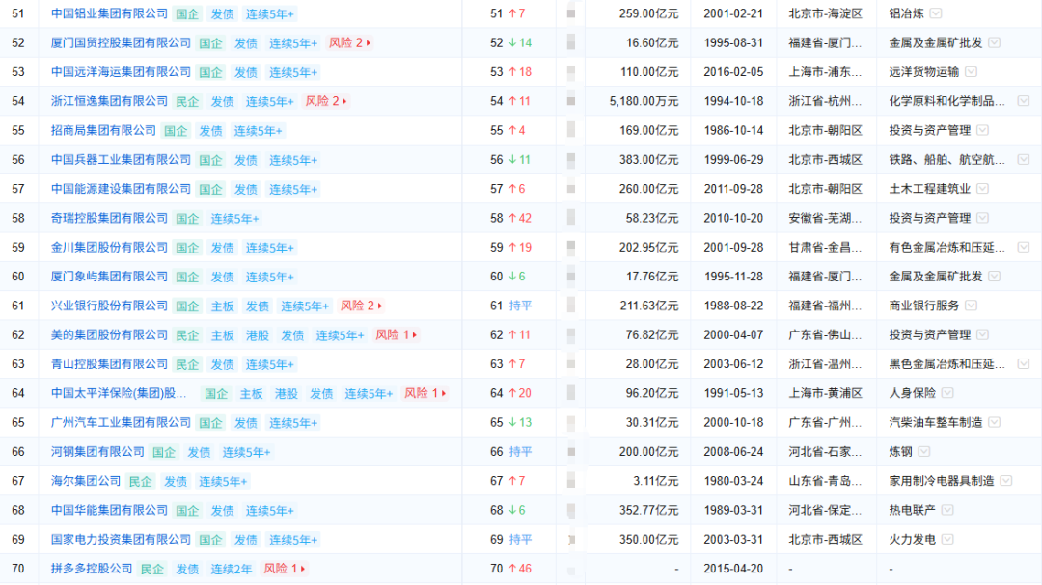Viewport: 1042px width, 585px height.
Task: Open the 热电联产 industry dropdown
Action: click(x=947, y=510)
